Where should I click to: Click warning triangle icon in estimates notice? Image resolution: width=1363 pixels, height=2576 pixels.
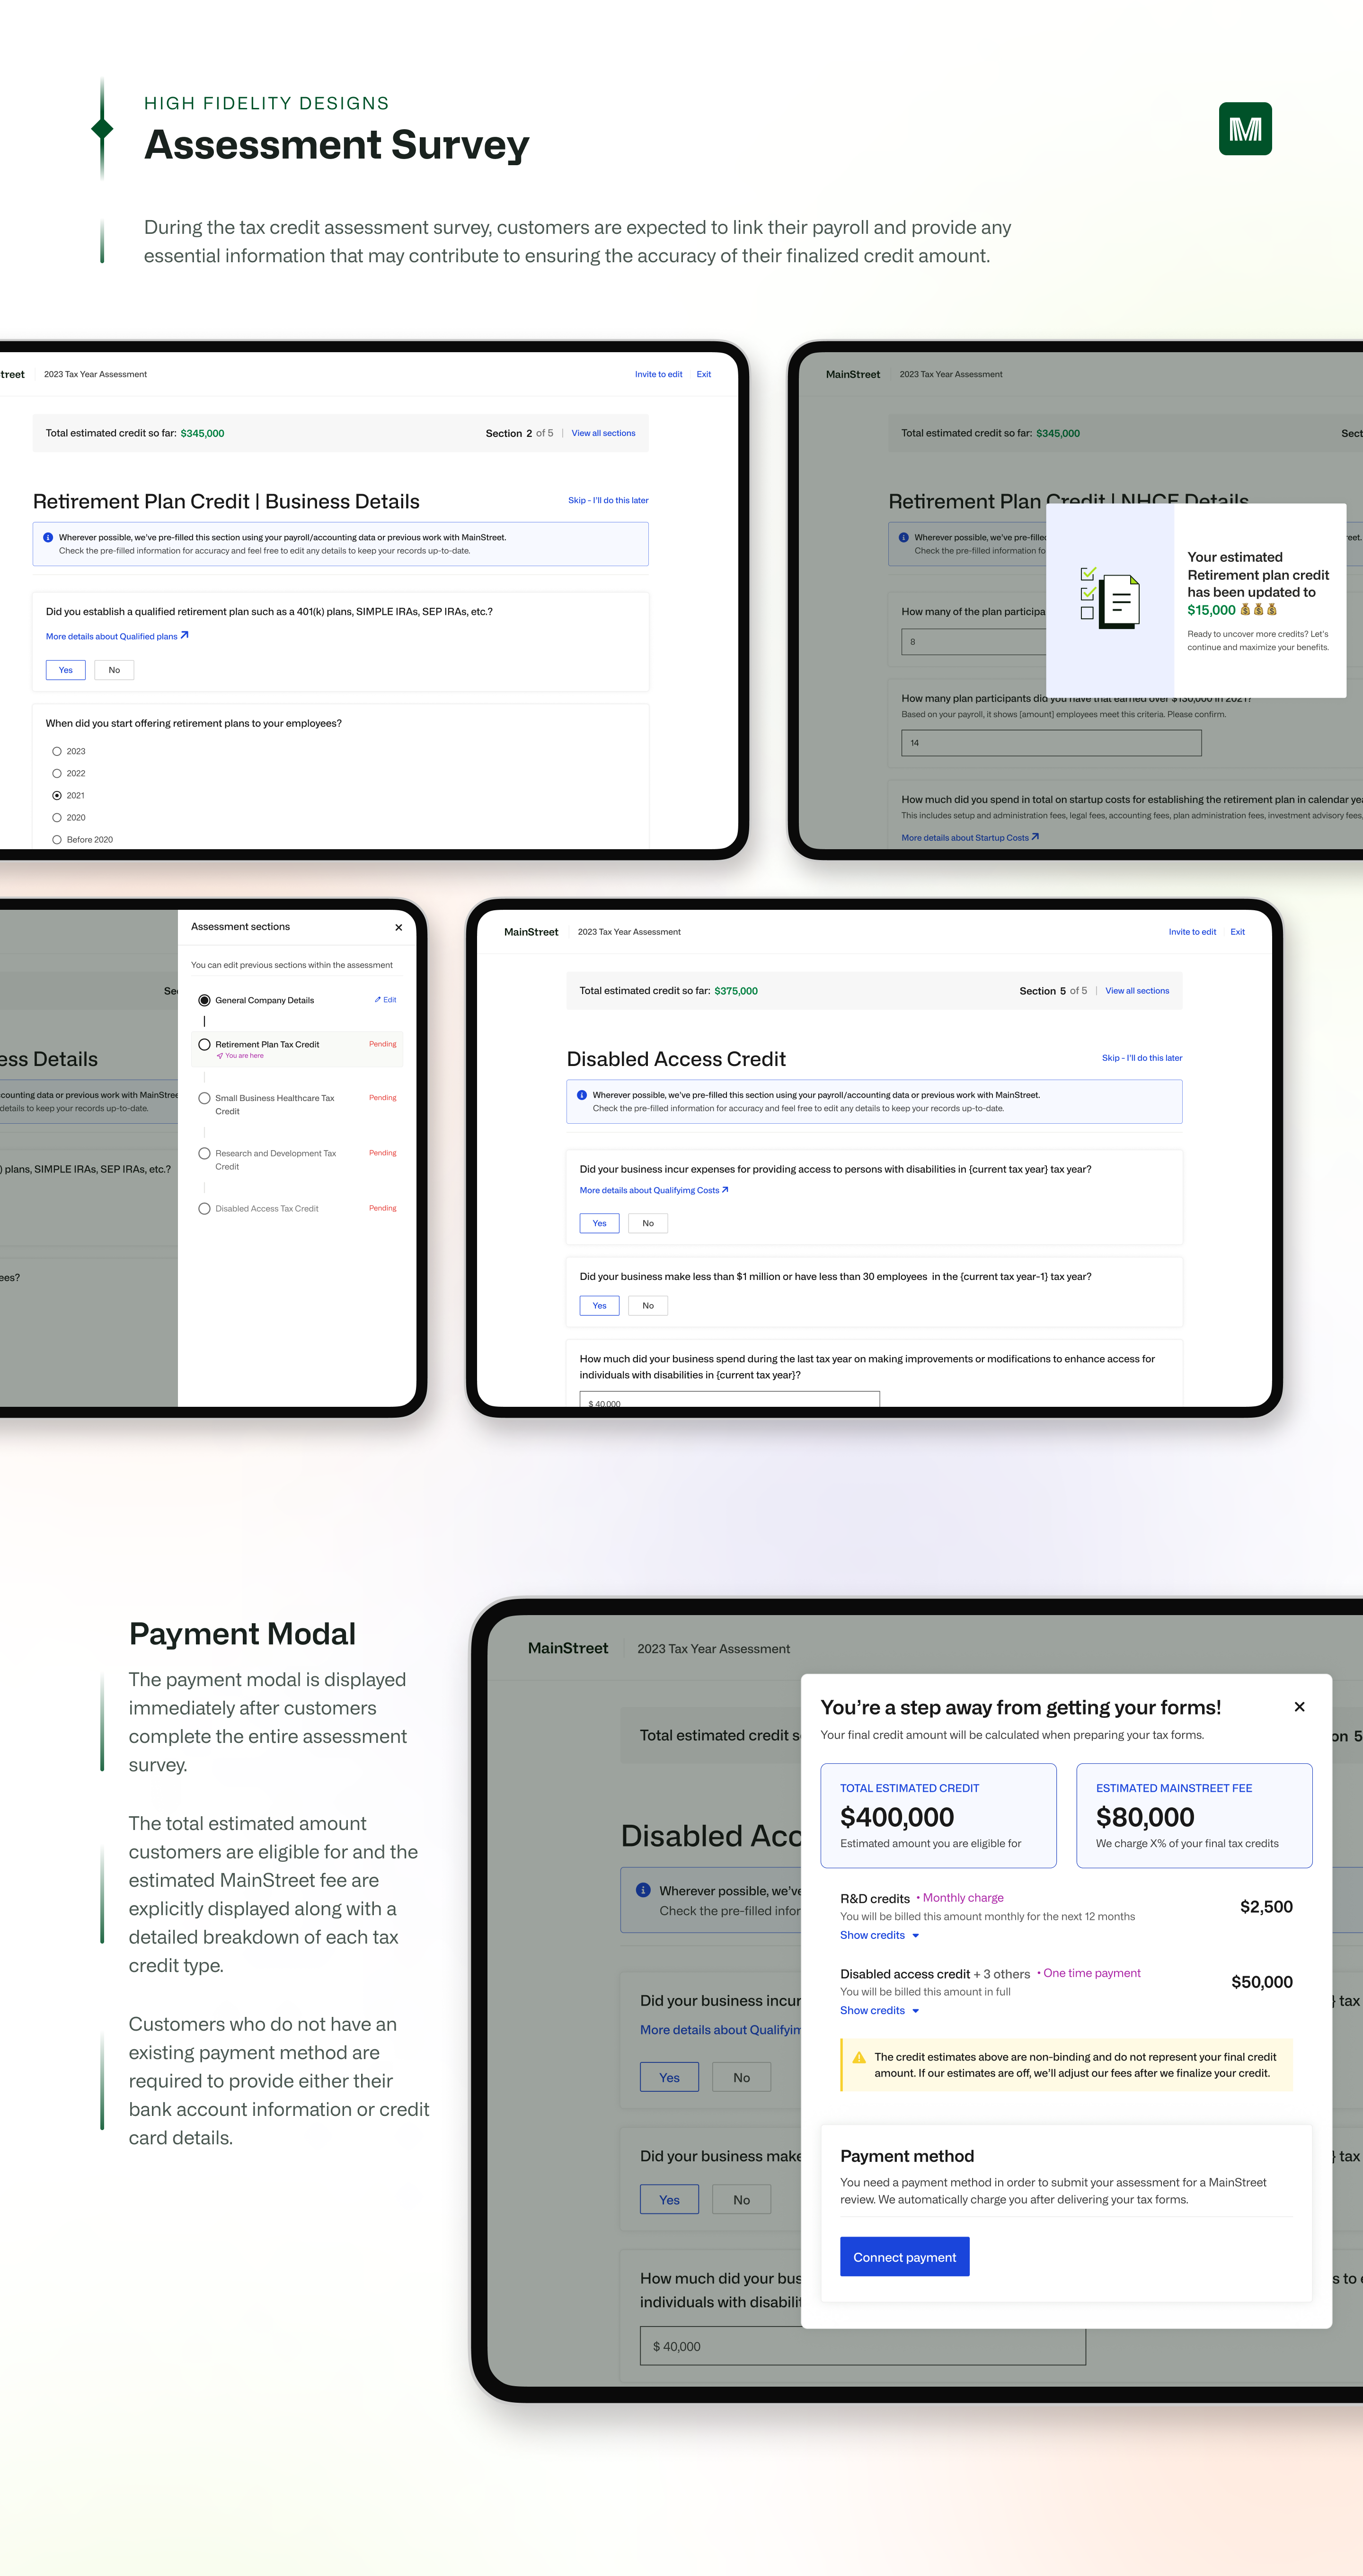tap(858, 2057)
